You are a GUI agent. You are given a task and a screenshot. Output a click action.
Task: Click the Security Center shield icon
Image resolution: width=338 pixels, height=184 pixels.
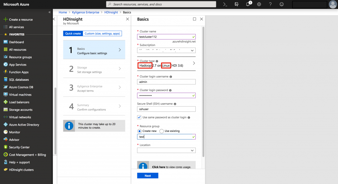tap(6, 147)
